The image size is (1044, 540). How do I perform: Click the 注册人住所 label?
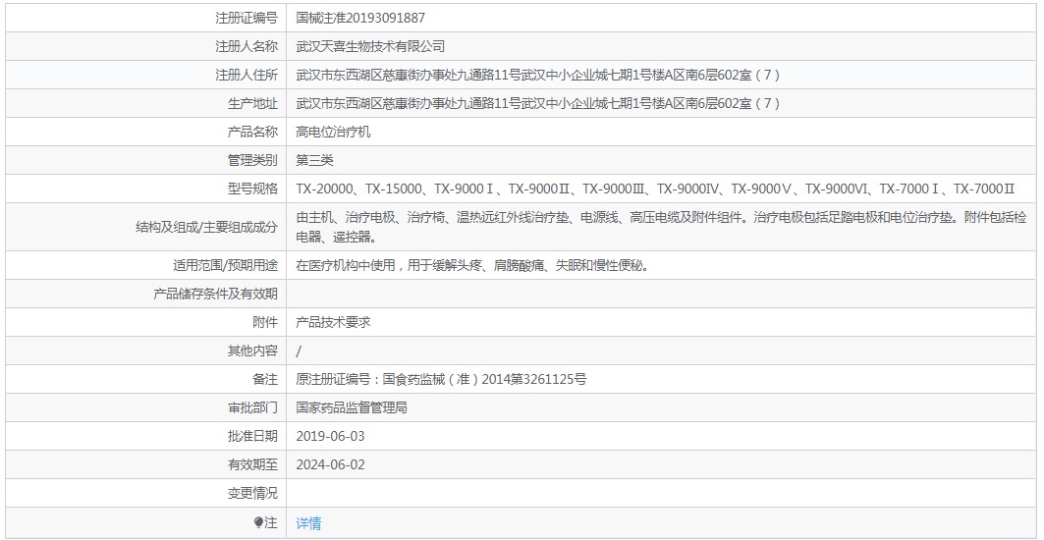tap(247, 76)
